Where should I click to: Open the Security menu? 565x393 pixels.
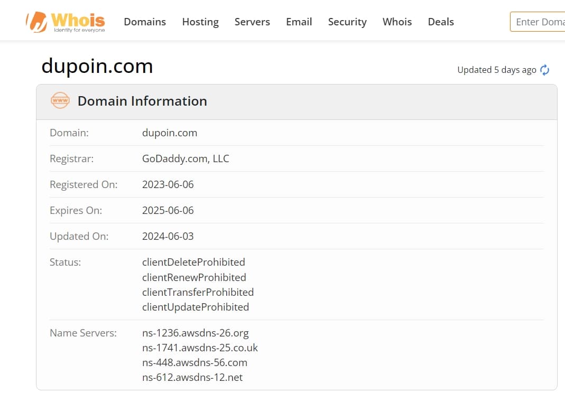[x=347, y=22]
